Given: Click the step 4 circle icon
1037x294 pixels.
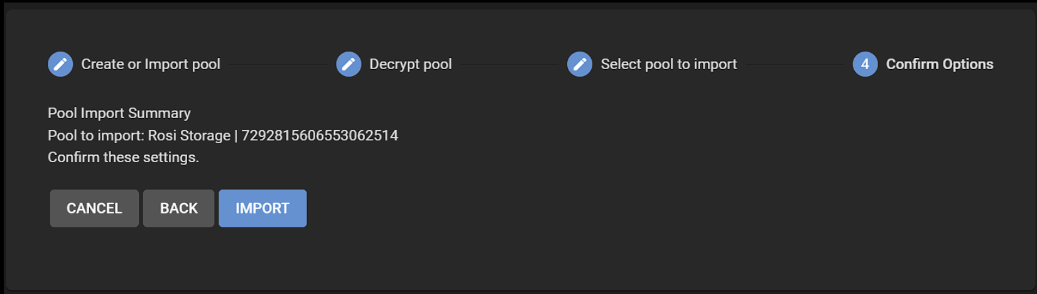Looking at the screenshot, I should tap(865, 64).
